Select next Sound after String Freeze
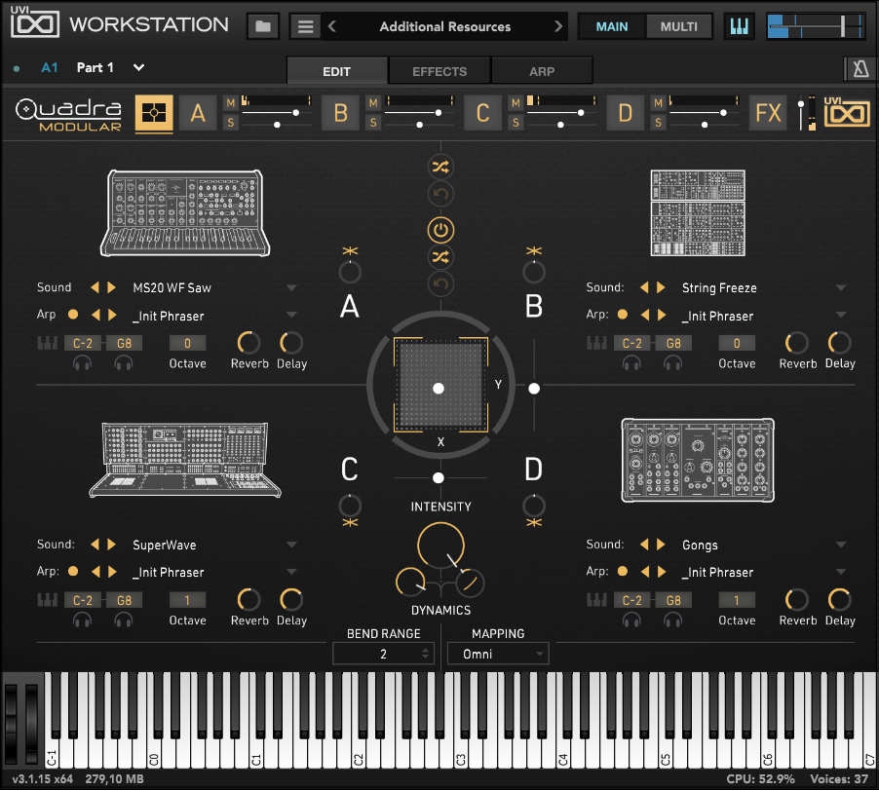The image size is (879, 790). coord(661,287)
